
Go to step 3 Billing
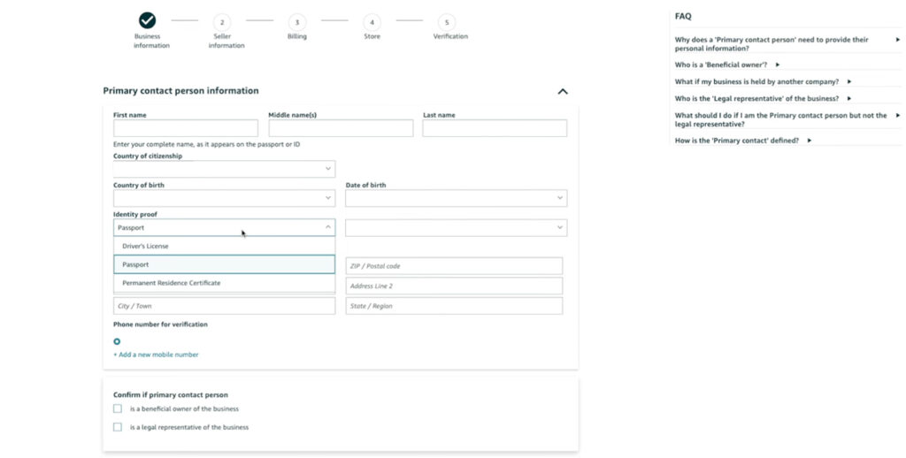297,22
